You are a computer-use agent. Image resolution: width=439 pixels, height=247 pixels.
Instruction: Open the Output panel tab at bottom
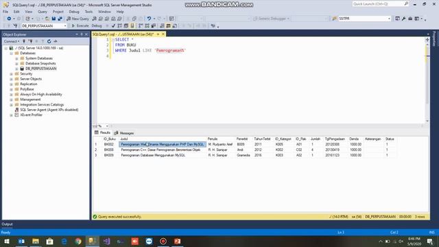(7, 224)
